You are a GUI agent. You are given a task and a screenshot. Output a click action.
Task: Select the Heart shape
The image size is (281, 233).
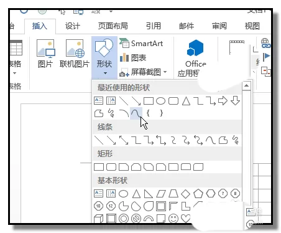coord(185,218)
